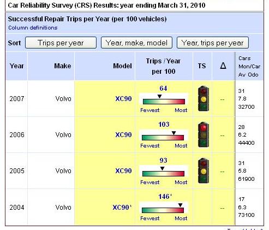This screenshot has width=269, height=230.
Task: Open the 2006 XC90 model link
Action: [x=123, y=135]
